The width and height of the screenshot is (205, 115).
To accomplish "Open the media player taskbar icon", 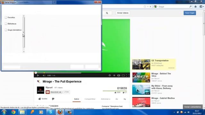I will coord(41,112).
